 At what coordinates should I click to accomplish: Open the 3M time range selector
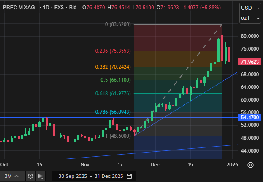click(12, 176)
